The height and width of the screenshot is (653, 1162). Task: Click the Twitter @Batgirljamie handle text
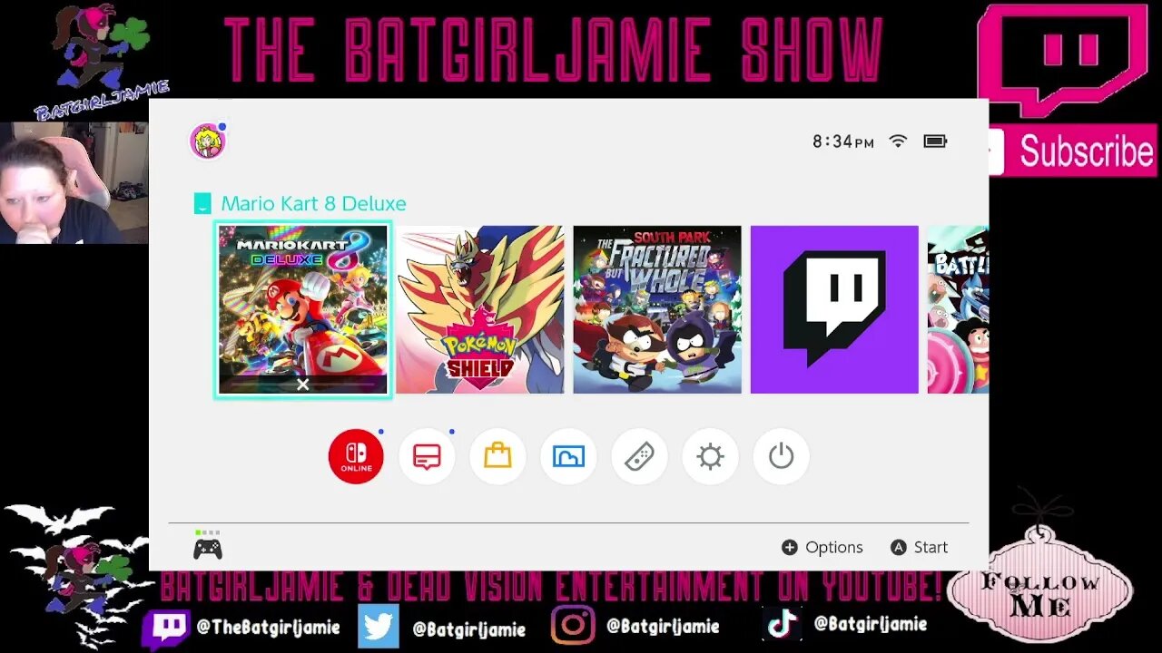[x=468, y=629]
